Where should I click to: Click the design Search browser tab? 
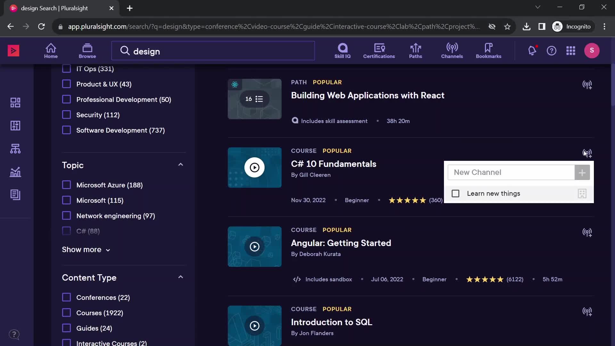click(61, 8)
